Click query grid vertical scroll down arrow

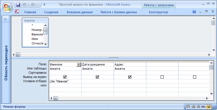(211, 94)
